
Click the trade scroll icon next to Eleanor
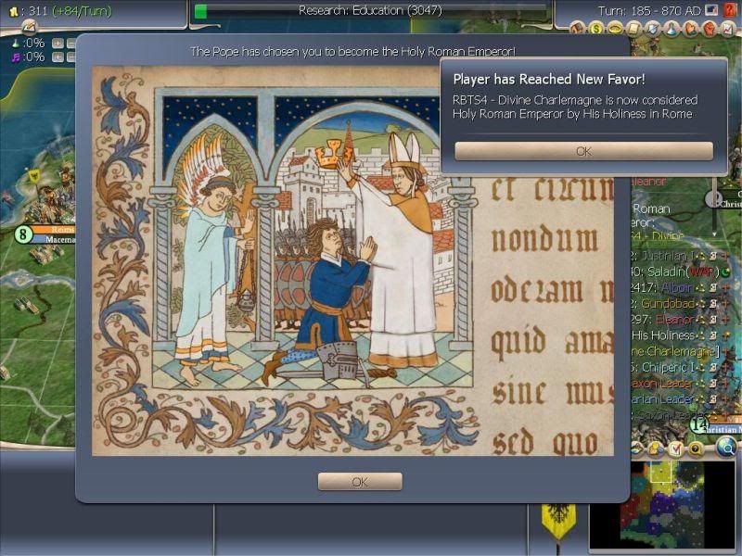[713, 319]
